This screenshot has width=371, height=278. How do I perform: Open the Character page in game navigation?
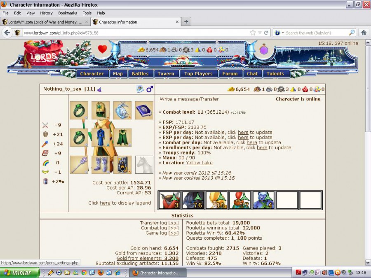(x=92, y=74)
